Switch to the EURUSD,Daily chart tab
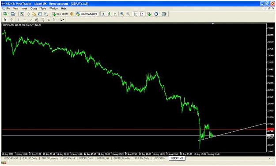Image resolution: width=276 pixels, height=166 pixels. [30, 159]
